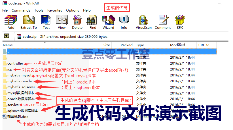The width and height of the screenshot is (233, 130).
Task: Click the service folder icon
Action: (x=5, y=105)
